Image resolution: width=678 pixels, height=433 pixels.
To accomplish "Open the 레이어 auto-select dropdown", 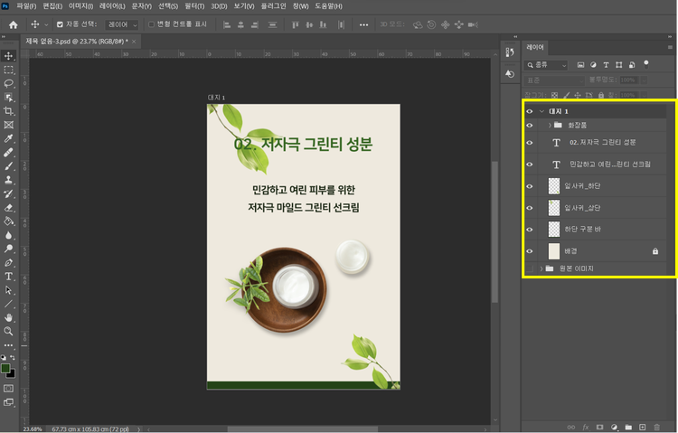I will point(122,24).
